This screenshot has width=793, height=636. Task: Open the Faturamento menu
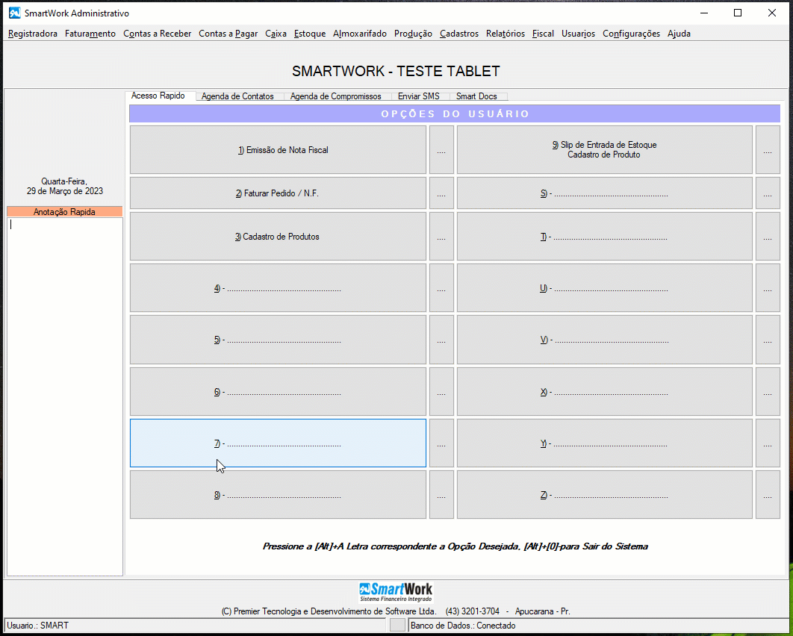coord(90,34)
